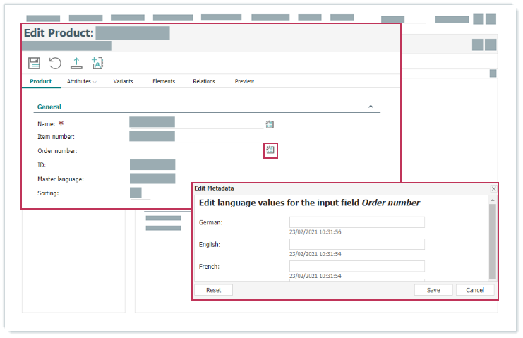Switch to the Variants tab
This screenshot has height=338, width=523.
click(124, 82)
